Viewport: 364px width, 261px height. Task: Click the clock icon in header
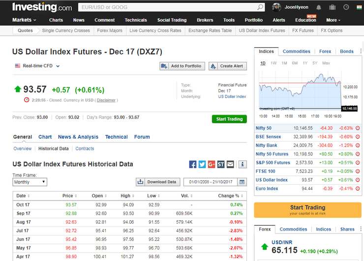[346, 7]
